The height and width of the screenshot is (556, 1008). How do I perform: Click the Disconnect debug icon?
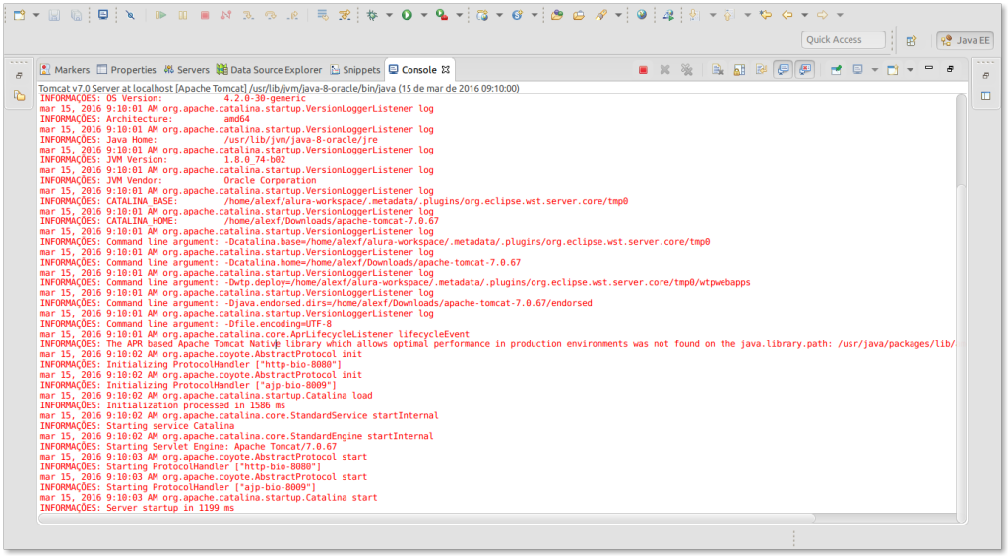(x=226, y=14)
